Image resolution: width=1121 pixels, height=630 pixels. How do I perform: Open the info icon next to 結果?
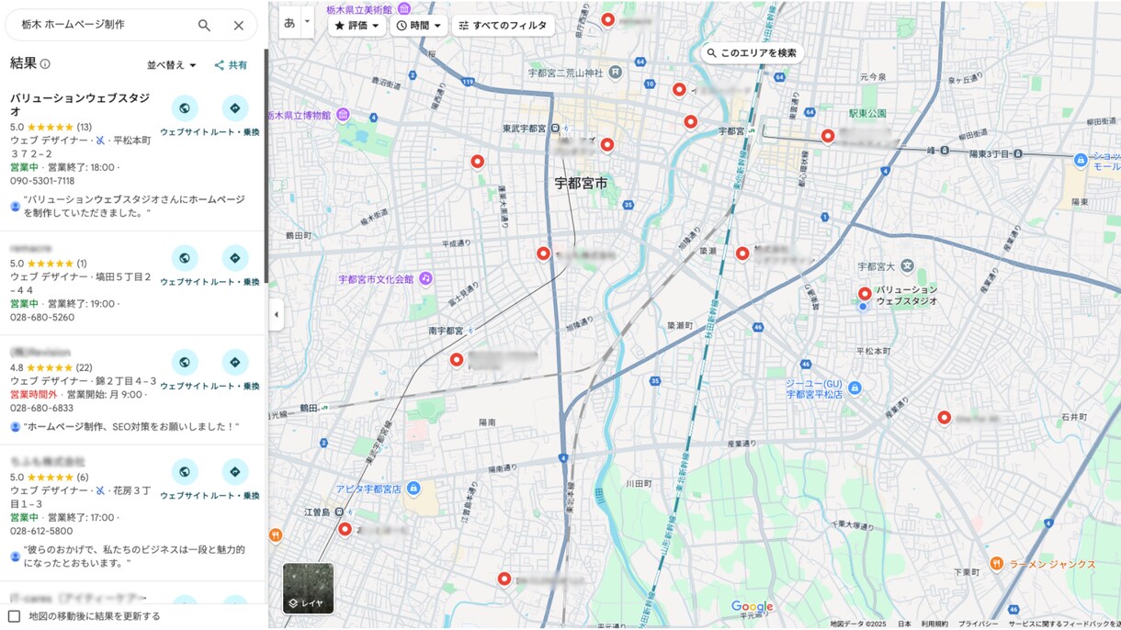coord(45,64)
